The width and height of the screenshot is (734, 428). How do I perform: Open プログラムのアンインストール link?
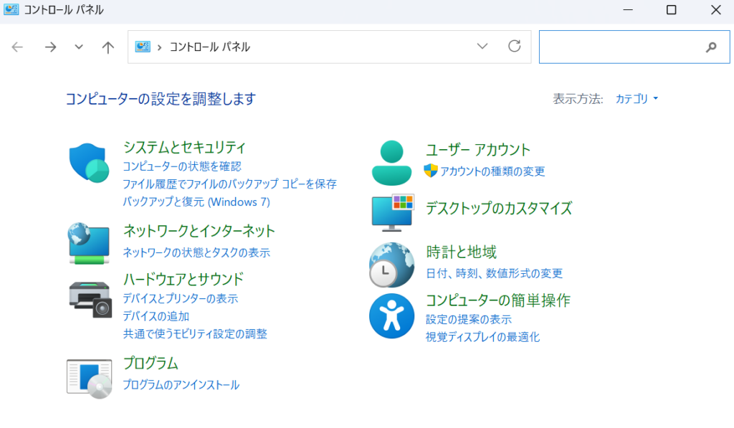point(181,385)
